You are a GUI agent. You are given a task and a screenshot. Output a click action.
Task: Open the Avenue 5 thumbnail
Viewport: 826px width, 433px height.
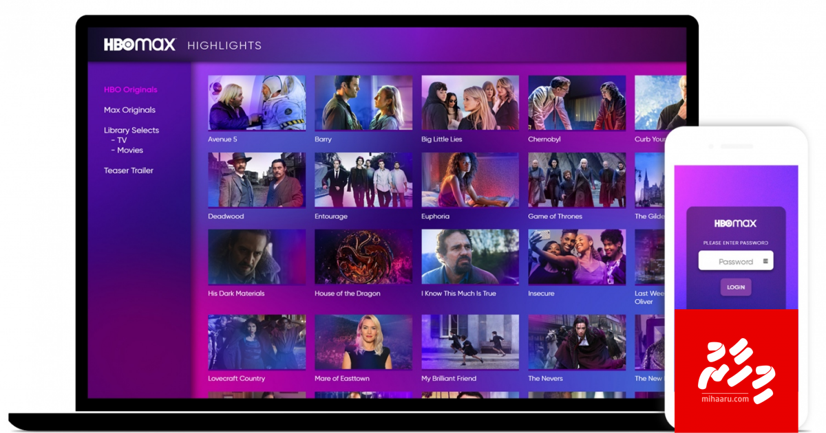click(257, 102)
